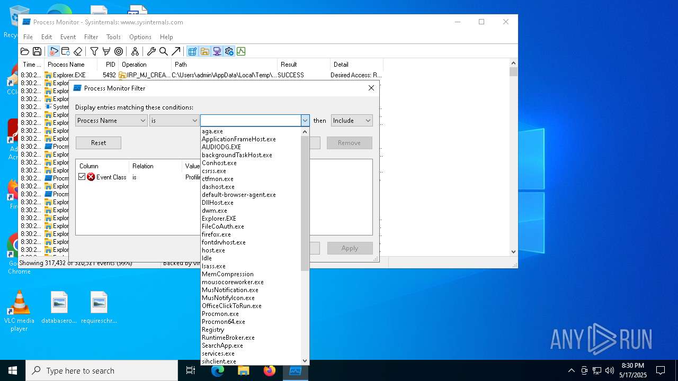Open the Help menu
The image size is (678, 381).
tap(166, 37)
